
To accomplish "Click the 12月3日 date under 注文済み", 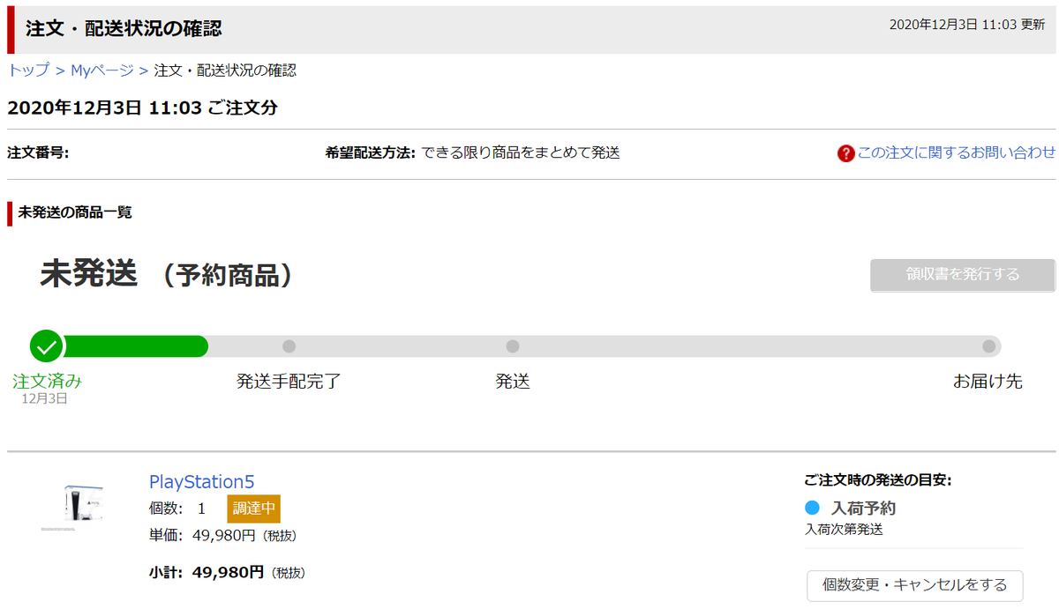I will [x=45, y=399].
